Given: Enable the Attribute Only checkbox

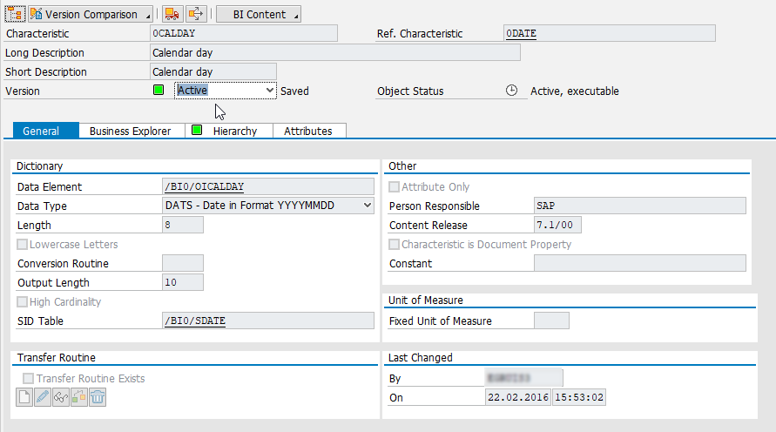Looking at the screenshot, I should tap(395, 187).
